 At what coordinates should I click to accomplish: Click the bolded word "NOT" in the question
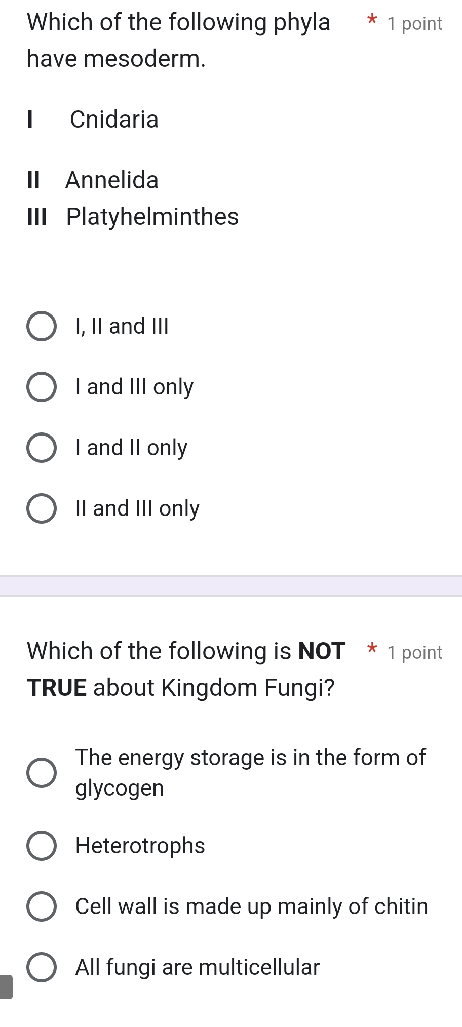tap(322, 651)
